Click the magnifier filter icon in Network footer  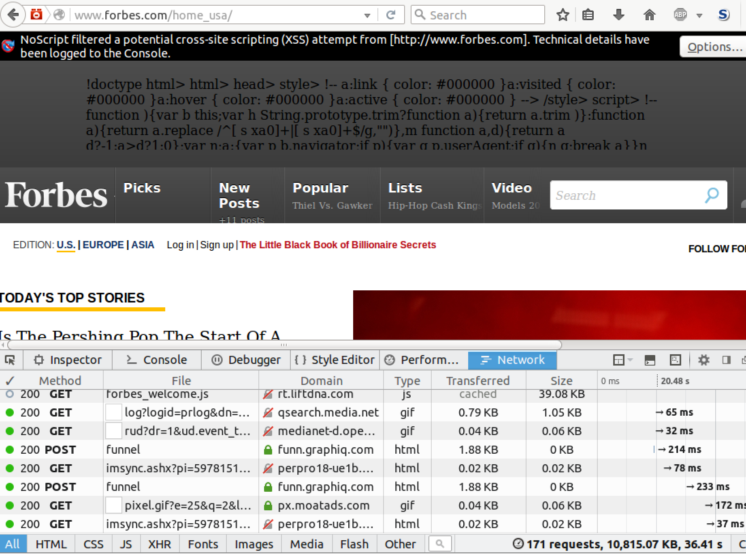point(440,544)
